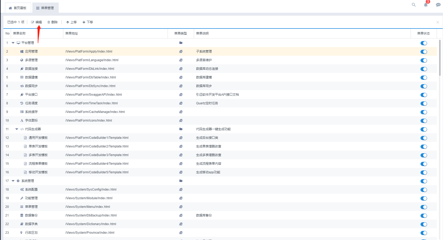Switch to the 首页展板 tab

tap(18, 8)
